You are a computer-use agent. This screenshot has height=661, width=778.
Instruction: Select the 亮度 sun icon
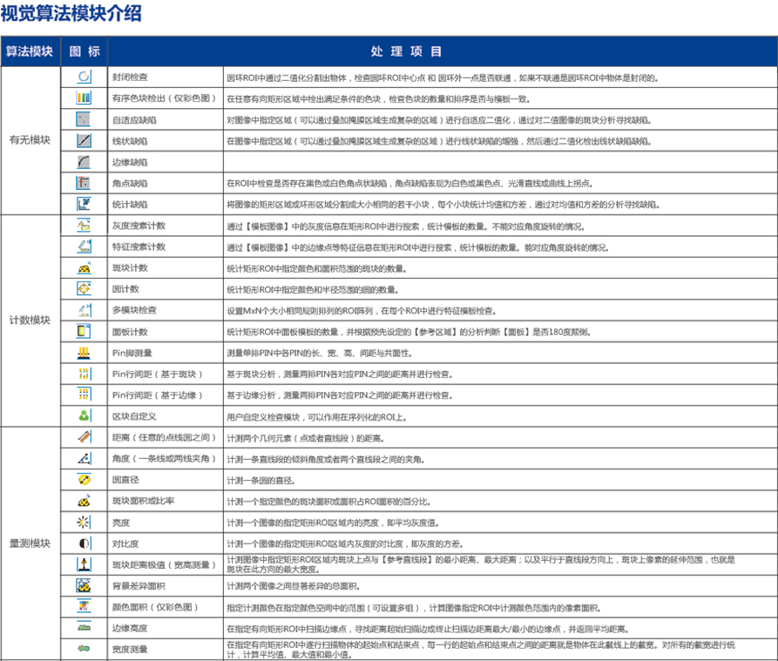pyautogui.click(x=85, y=523)
